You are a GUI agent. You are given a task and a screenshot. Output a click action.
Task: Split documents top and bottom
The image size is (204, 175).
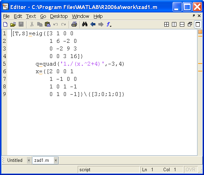[182, 24]
